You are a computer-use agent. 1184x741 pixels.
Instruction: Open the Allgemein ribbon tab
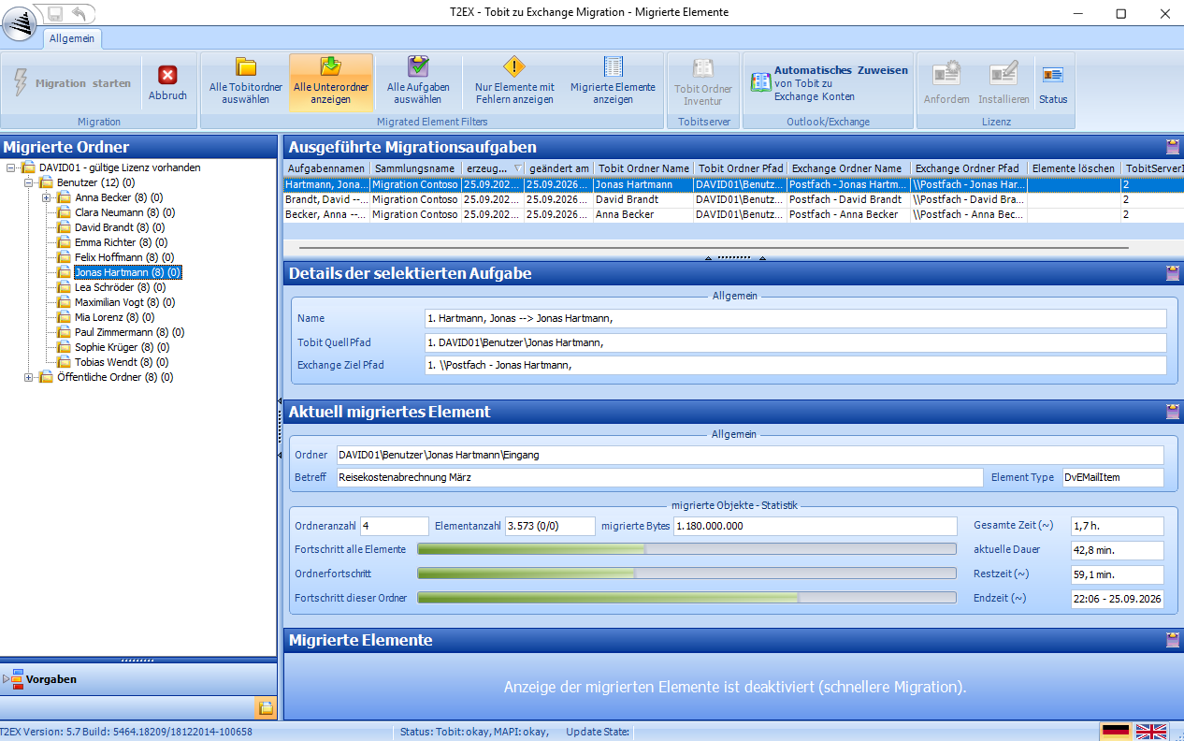[72, 38]
